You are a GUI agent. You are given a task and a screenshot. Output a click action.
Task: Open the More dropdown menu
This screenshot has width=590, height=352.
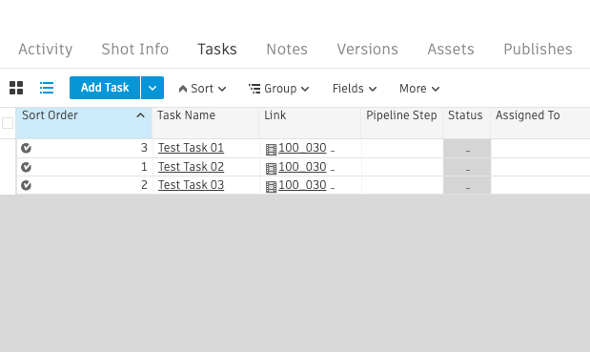(419, 89)
